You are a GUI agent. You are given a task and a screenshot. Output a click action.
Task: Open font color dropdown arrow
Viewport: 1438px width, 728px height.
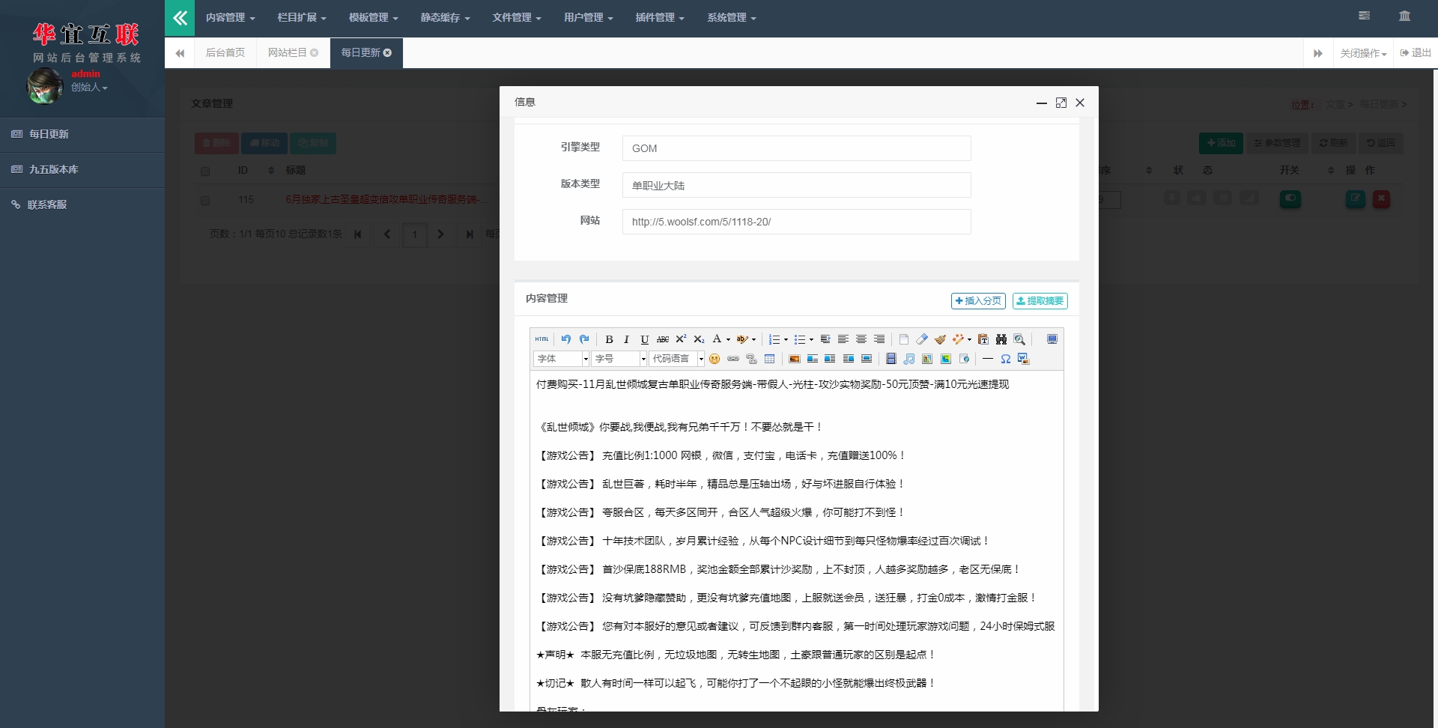(728, 339)
